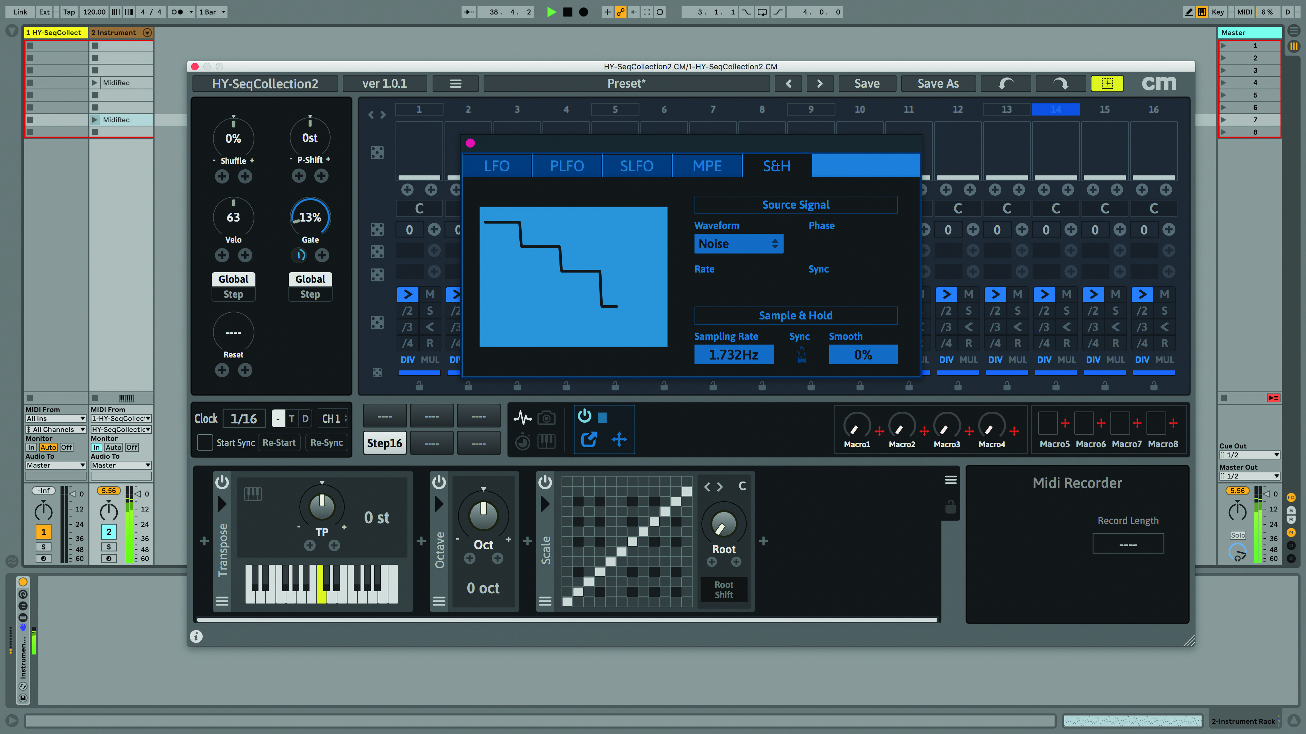The width and height of the screenshot is (1306, 734).
Task: Click the camera snapshot icon
Action: tap(546, 418)
